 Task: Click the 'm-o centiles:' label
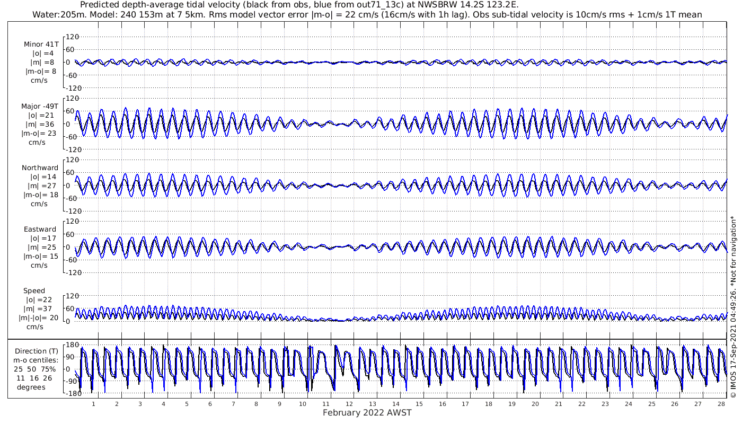(37, 360)
